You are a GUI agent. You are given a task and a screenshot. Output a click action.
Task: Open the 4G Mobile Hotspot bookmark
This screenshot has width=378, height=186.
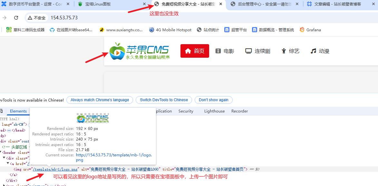(x=170, y=30)
